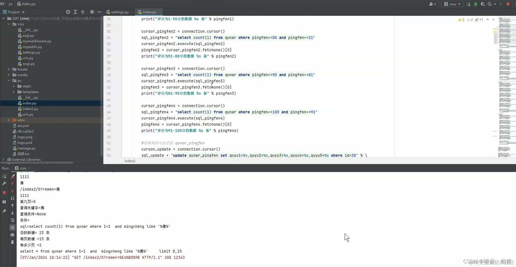This screenshot has width=516, height=267.
Task: Pin the Run tab
Action: [4, 211]
